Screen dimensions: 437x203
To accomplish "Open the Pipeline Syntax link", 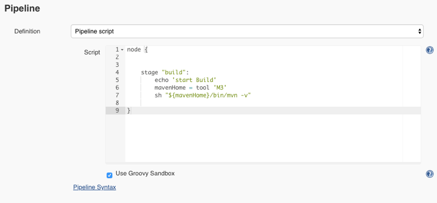I will 95,187.
